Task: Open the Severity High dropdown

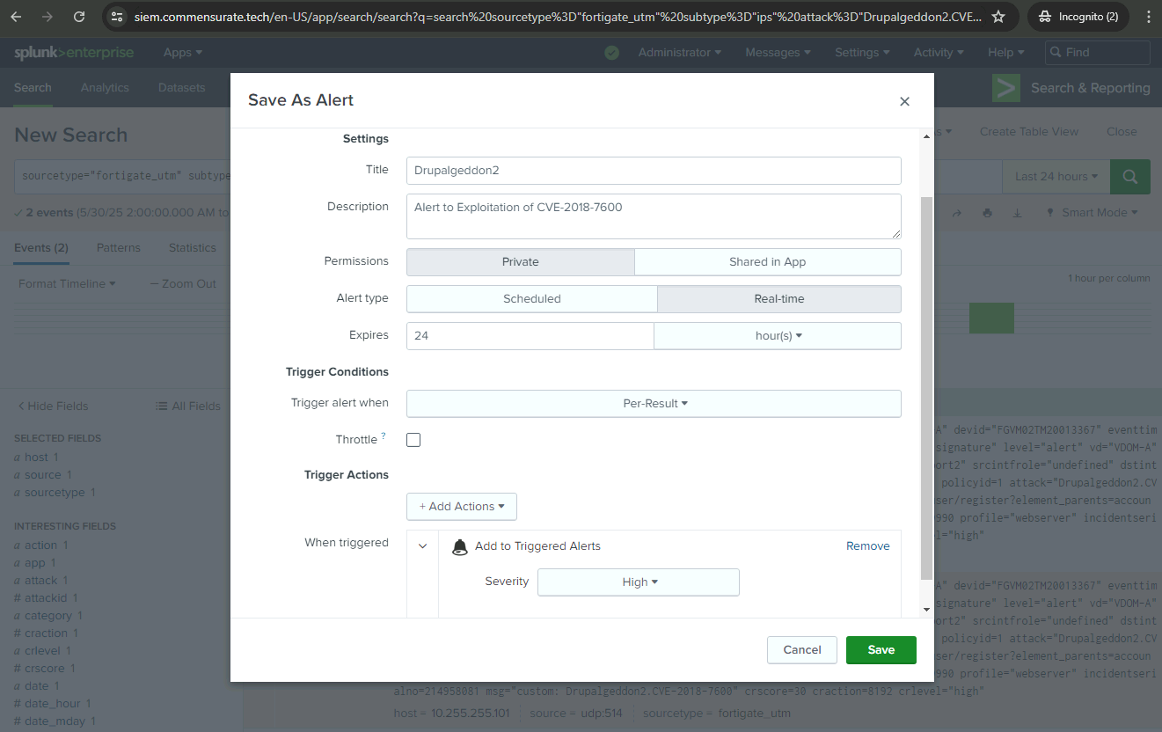Action: coord(638,582)
